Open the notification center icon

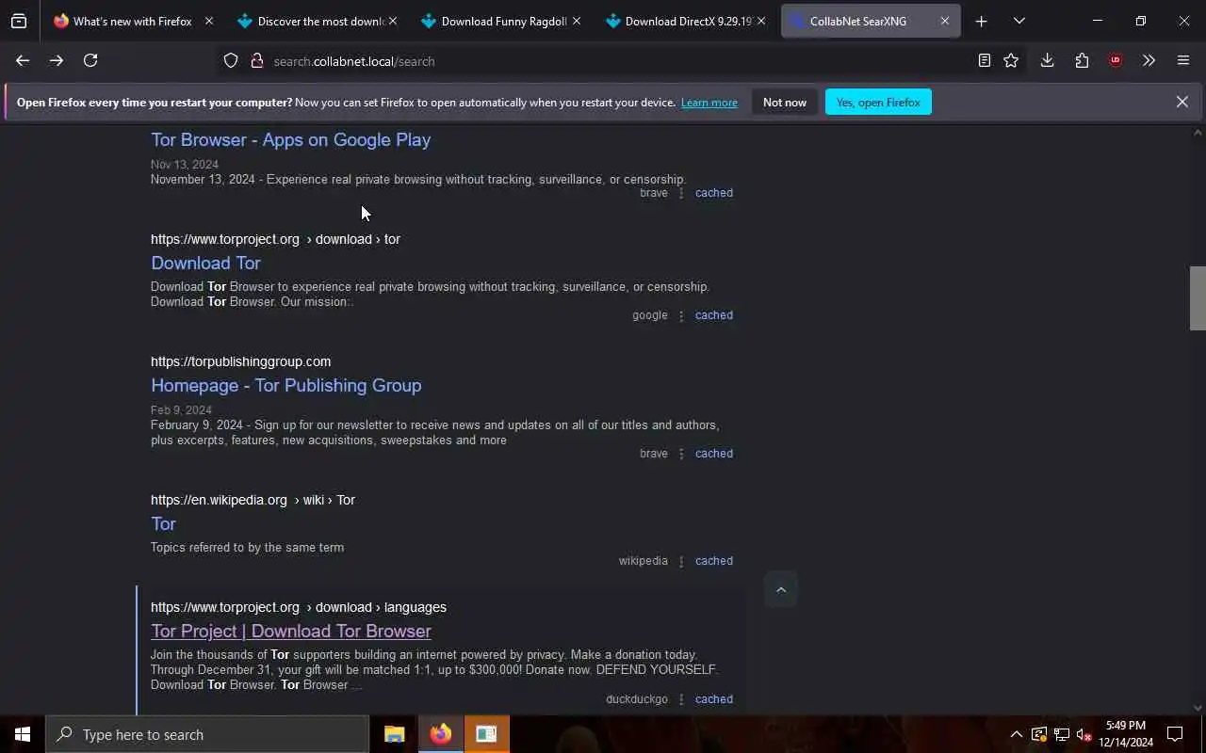tap(1175, 734)
